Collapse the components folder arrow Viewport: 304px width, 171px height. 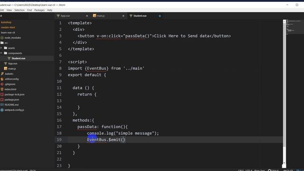[1, 53]
